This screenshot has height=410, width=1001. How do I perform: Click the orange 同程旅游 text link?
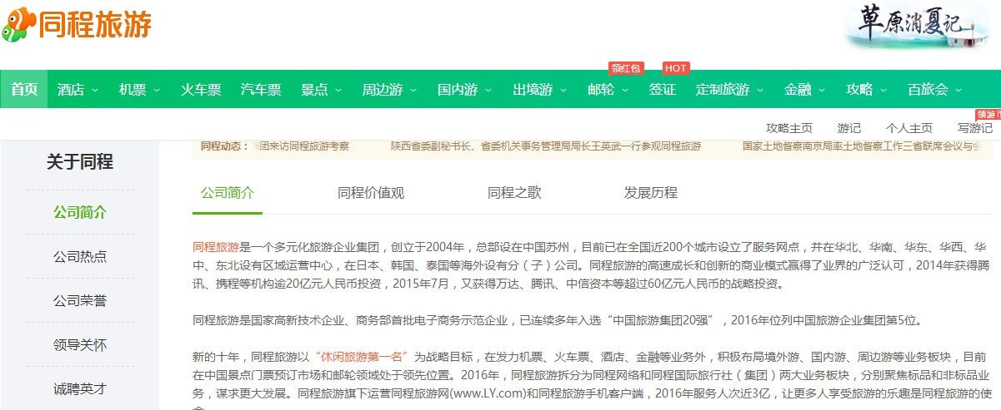[216, 247]
